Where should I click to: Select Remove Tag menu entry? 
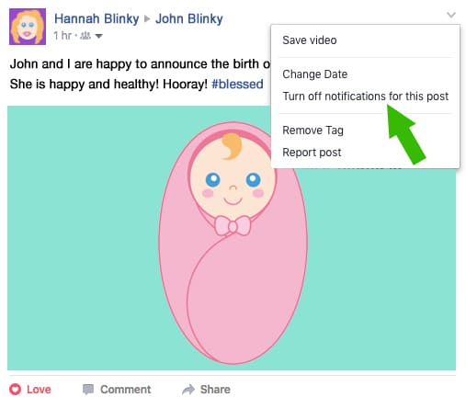coord(313,131)
